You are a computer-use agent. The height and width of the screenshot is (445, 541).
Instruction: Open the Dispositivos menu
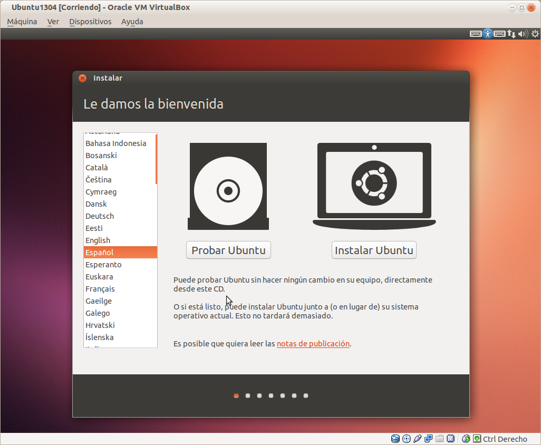pos(90,22)
